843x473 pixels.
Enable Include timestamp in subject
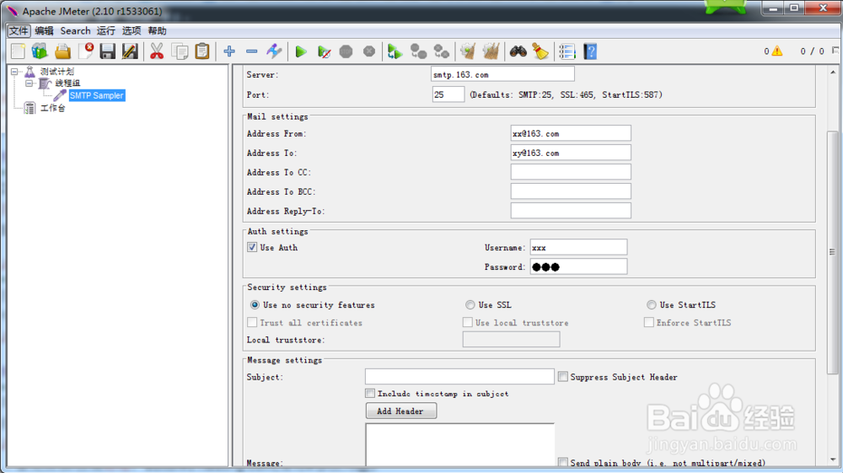click(370, 394)
